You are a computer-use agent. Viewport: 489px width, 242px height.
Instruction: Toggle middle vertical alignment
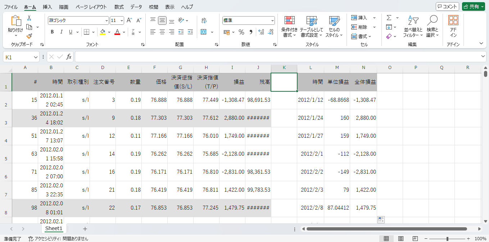162,20
